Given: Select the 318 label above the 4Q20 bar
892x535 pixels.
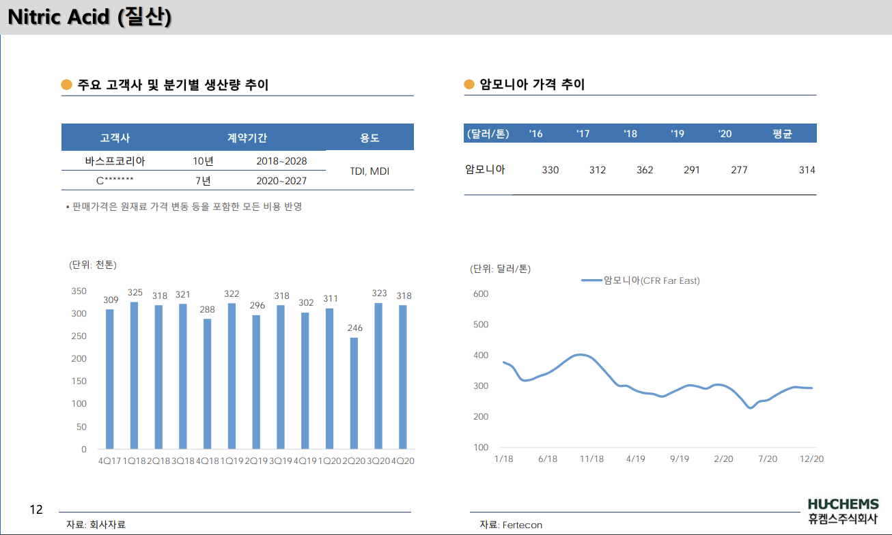Looking at the screenshot, I should [404, 296].
